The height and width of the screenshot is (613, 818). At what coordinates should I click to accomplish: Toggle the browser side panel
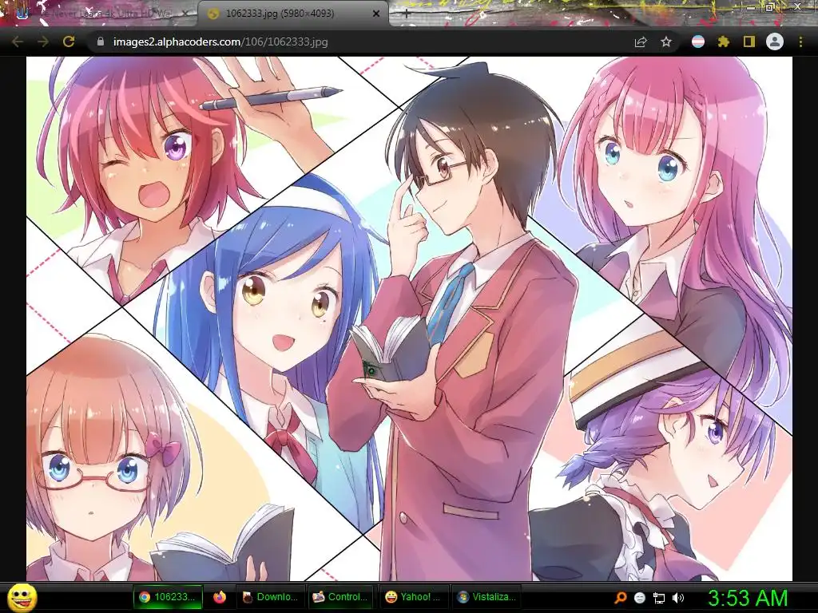coord(749,42)
